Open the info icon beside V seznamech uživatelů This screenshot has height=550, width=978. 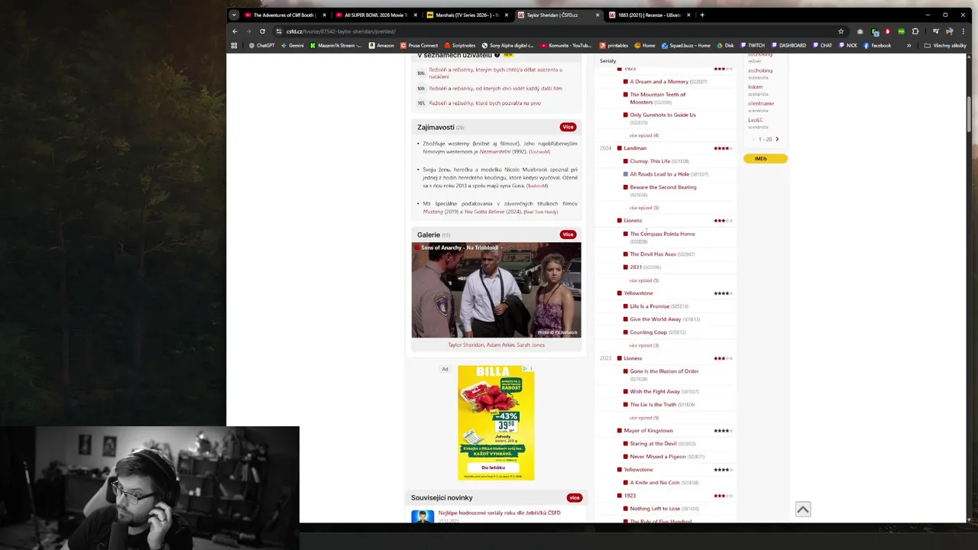pyautogui.click(x=497, y=55)
